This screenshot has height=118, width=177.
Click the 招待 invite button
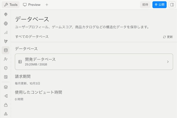click(x=145, y=5)
